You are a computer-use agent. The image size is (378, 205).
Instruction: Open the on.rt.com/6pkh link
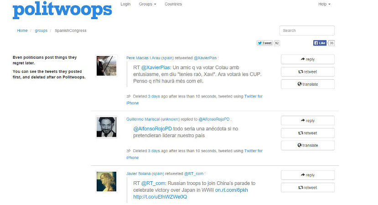point(231,190)
